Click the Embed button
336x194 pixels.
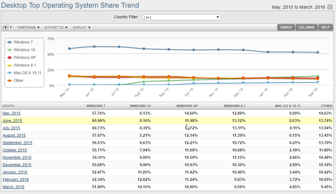pos(286,28)
